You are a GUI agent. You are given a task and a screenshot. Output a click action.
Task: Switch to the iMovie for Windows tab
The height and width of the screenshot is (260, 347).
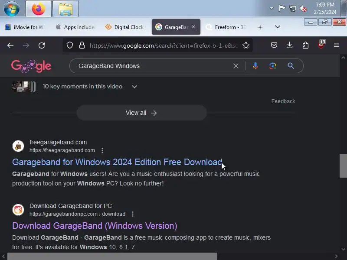[25, 27]
